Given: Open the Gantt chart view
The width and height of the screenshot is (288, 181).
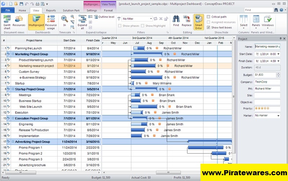Looking at the screenshot, I should [7, 22].
